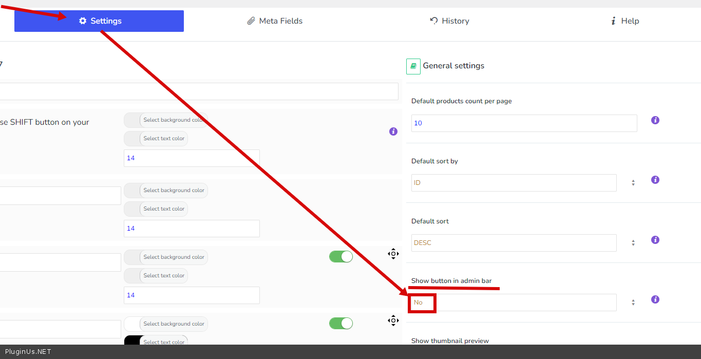Open the Meta Fields tab
This screenshot has width=701, height=359.
pos(275,21)
